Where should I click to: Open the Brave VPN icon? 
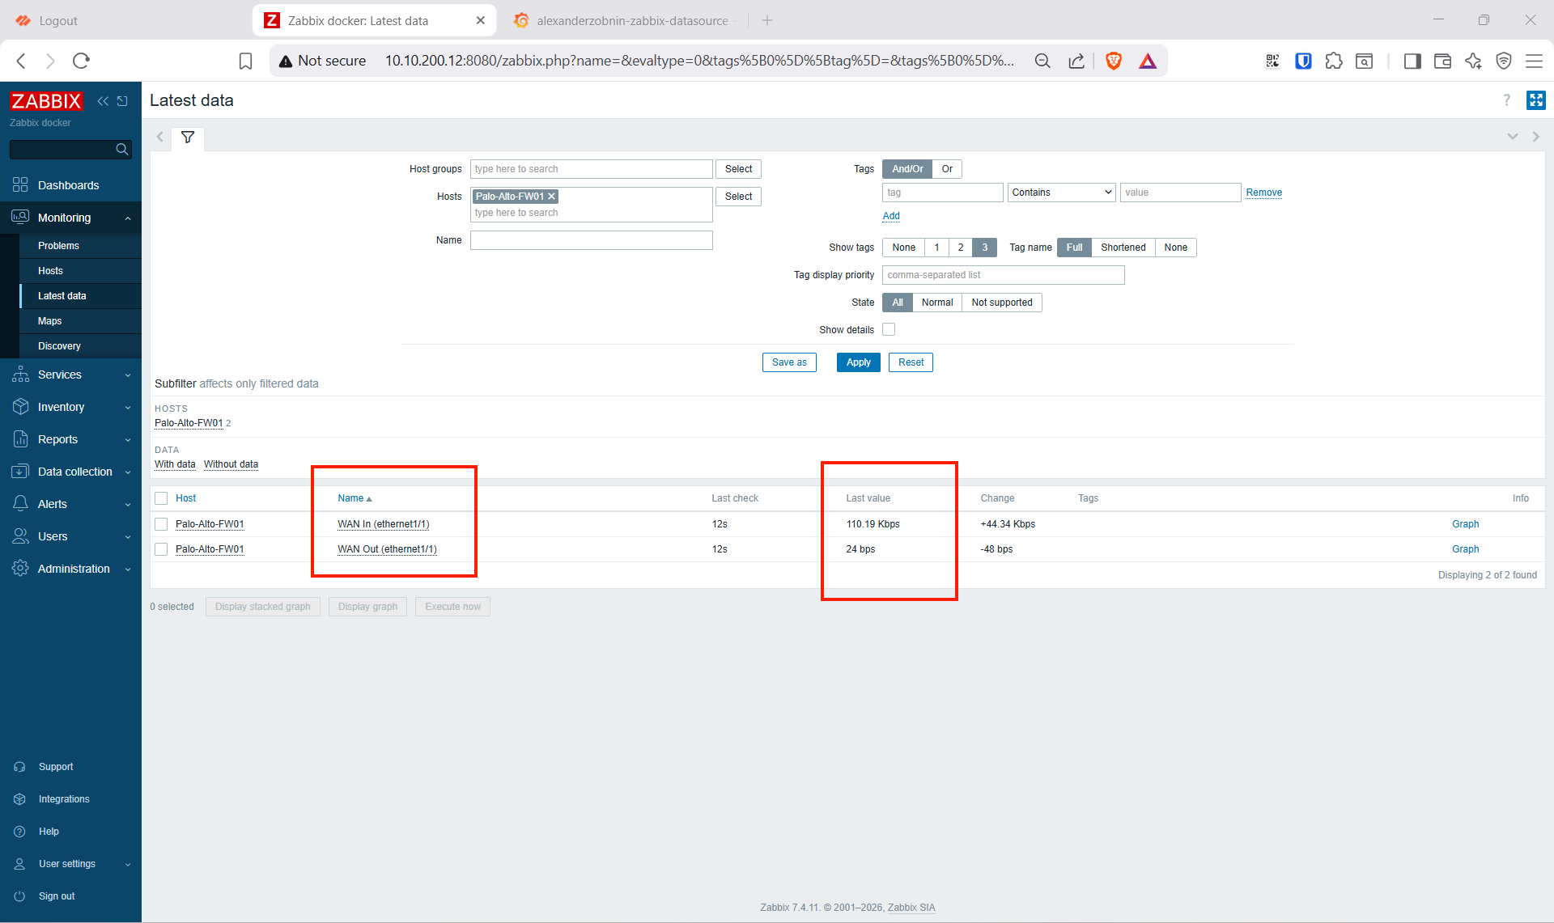pyautogui.click(x=1504, y=61)
